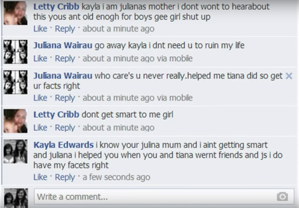Viewport: 299px width, 208px height.
Task: Like Letty Cribb's 'julianas mother' comment
Action: pyautogui.click(x=40, y=29)
